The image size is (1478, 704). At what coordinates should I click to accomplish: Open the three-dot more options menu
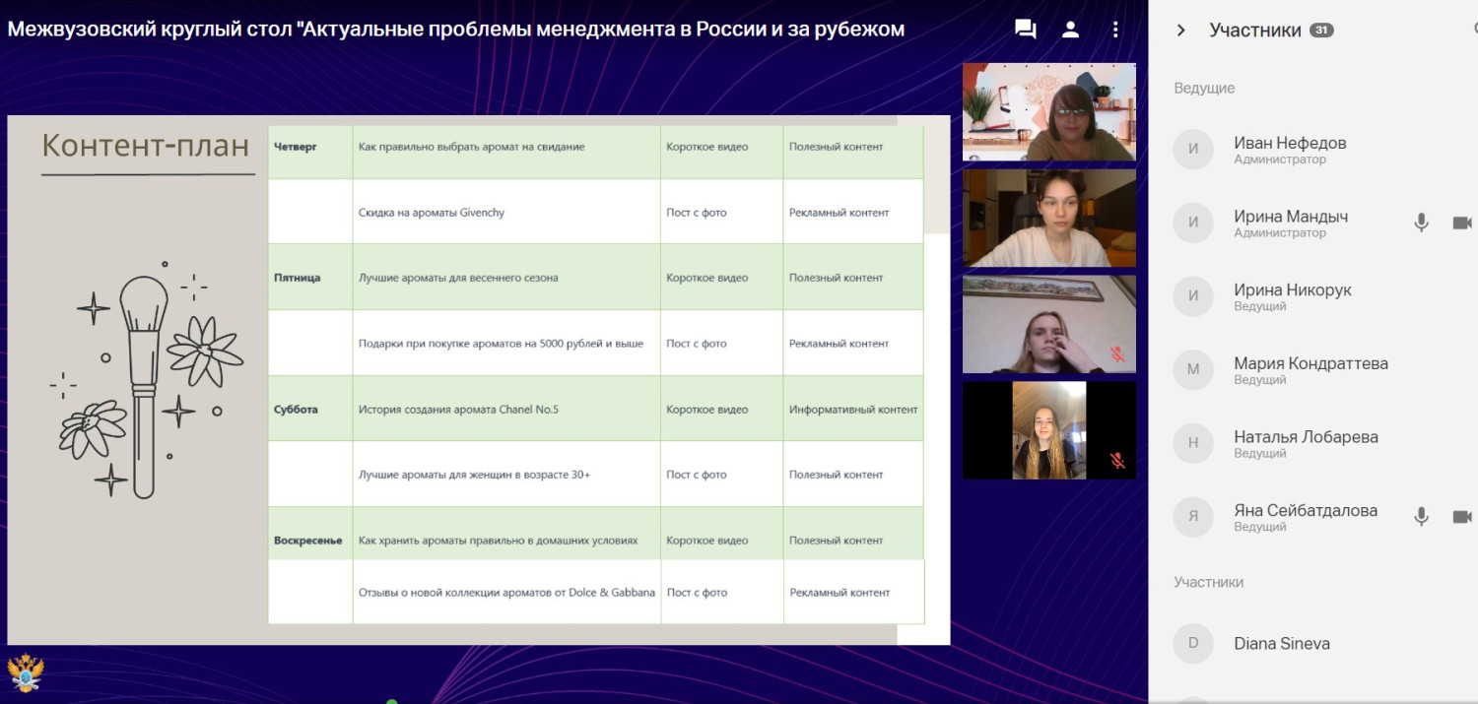tap(1115, 30)
